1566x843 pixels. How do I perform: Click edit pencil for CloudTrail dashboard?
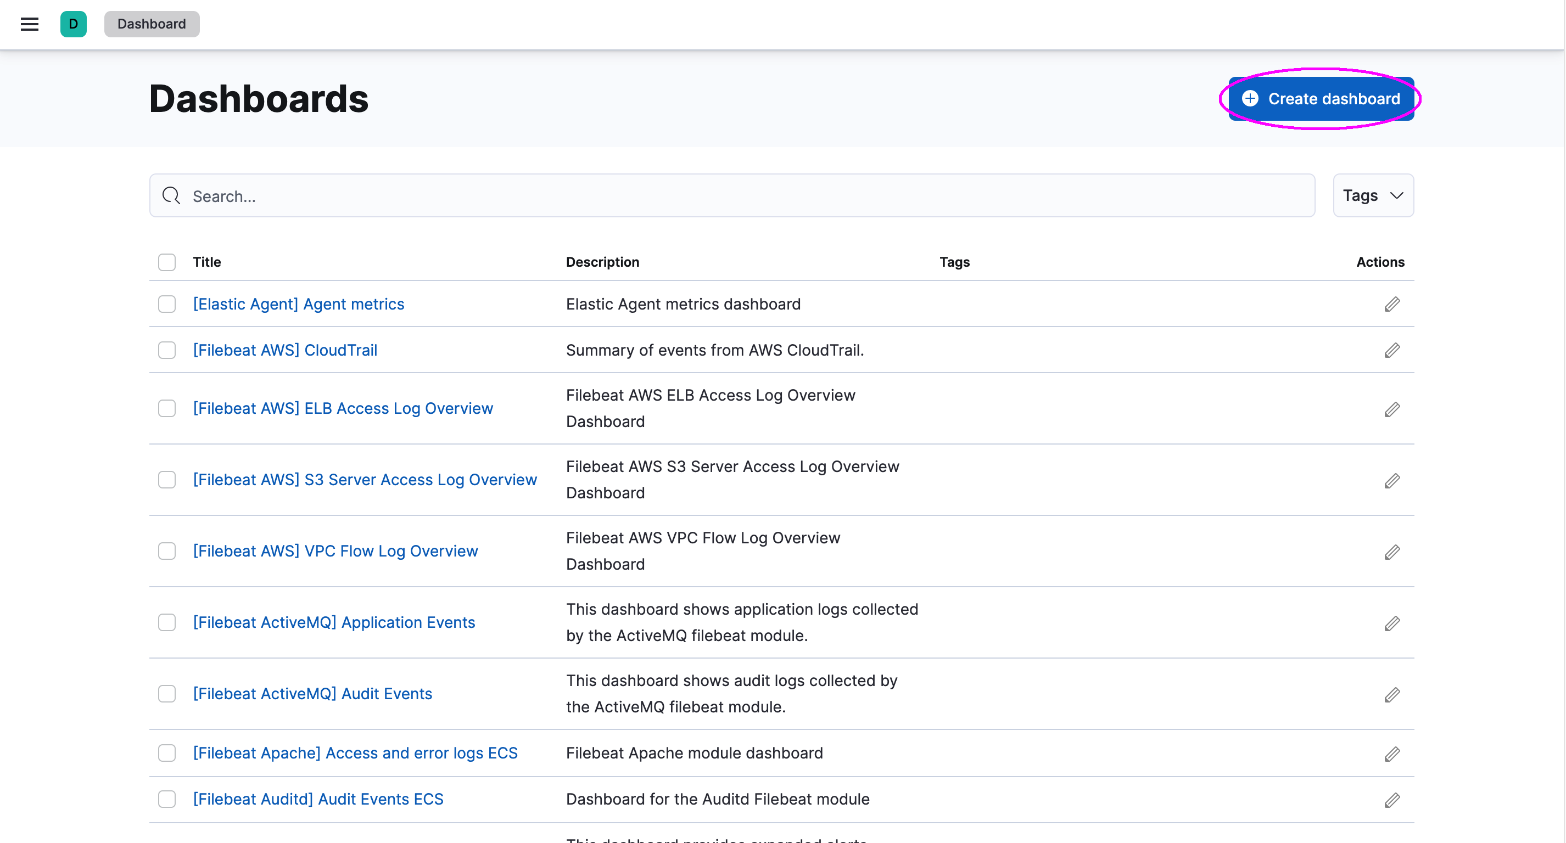[1391, 350]
